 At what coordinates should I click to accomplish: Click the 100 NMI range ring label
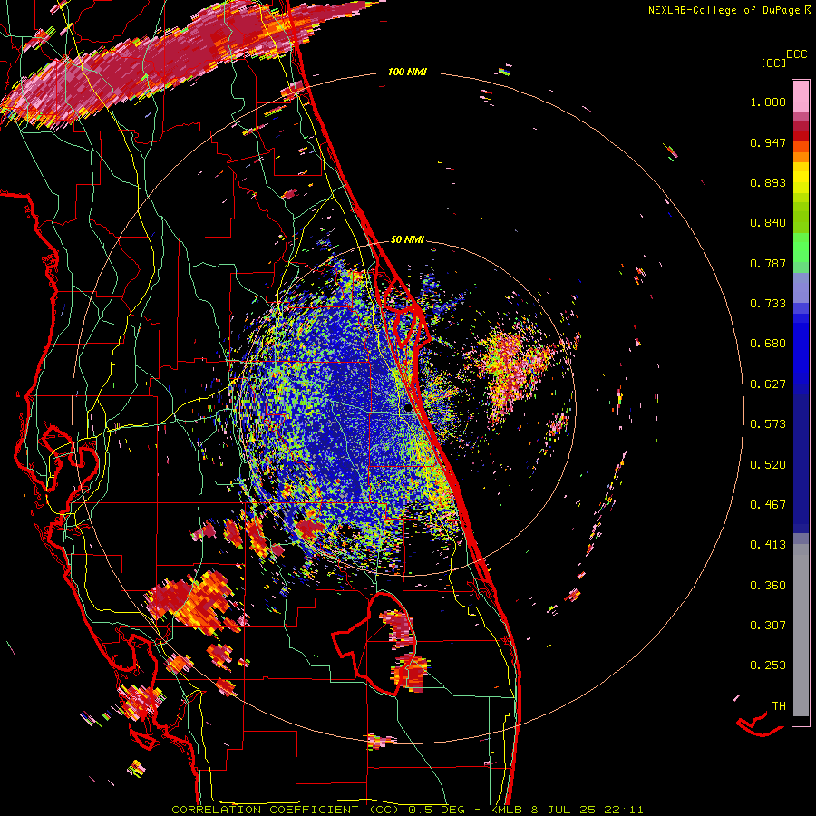pyautogui.click(x=407, y=72)
